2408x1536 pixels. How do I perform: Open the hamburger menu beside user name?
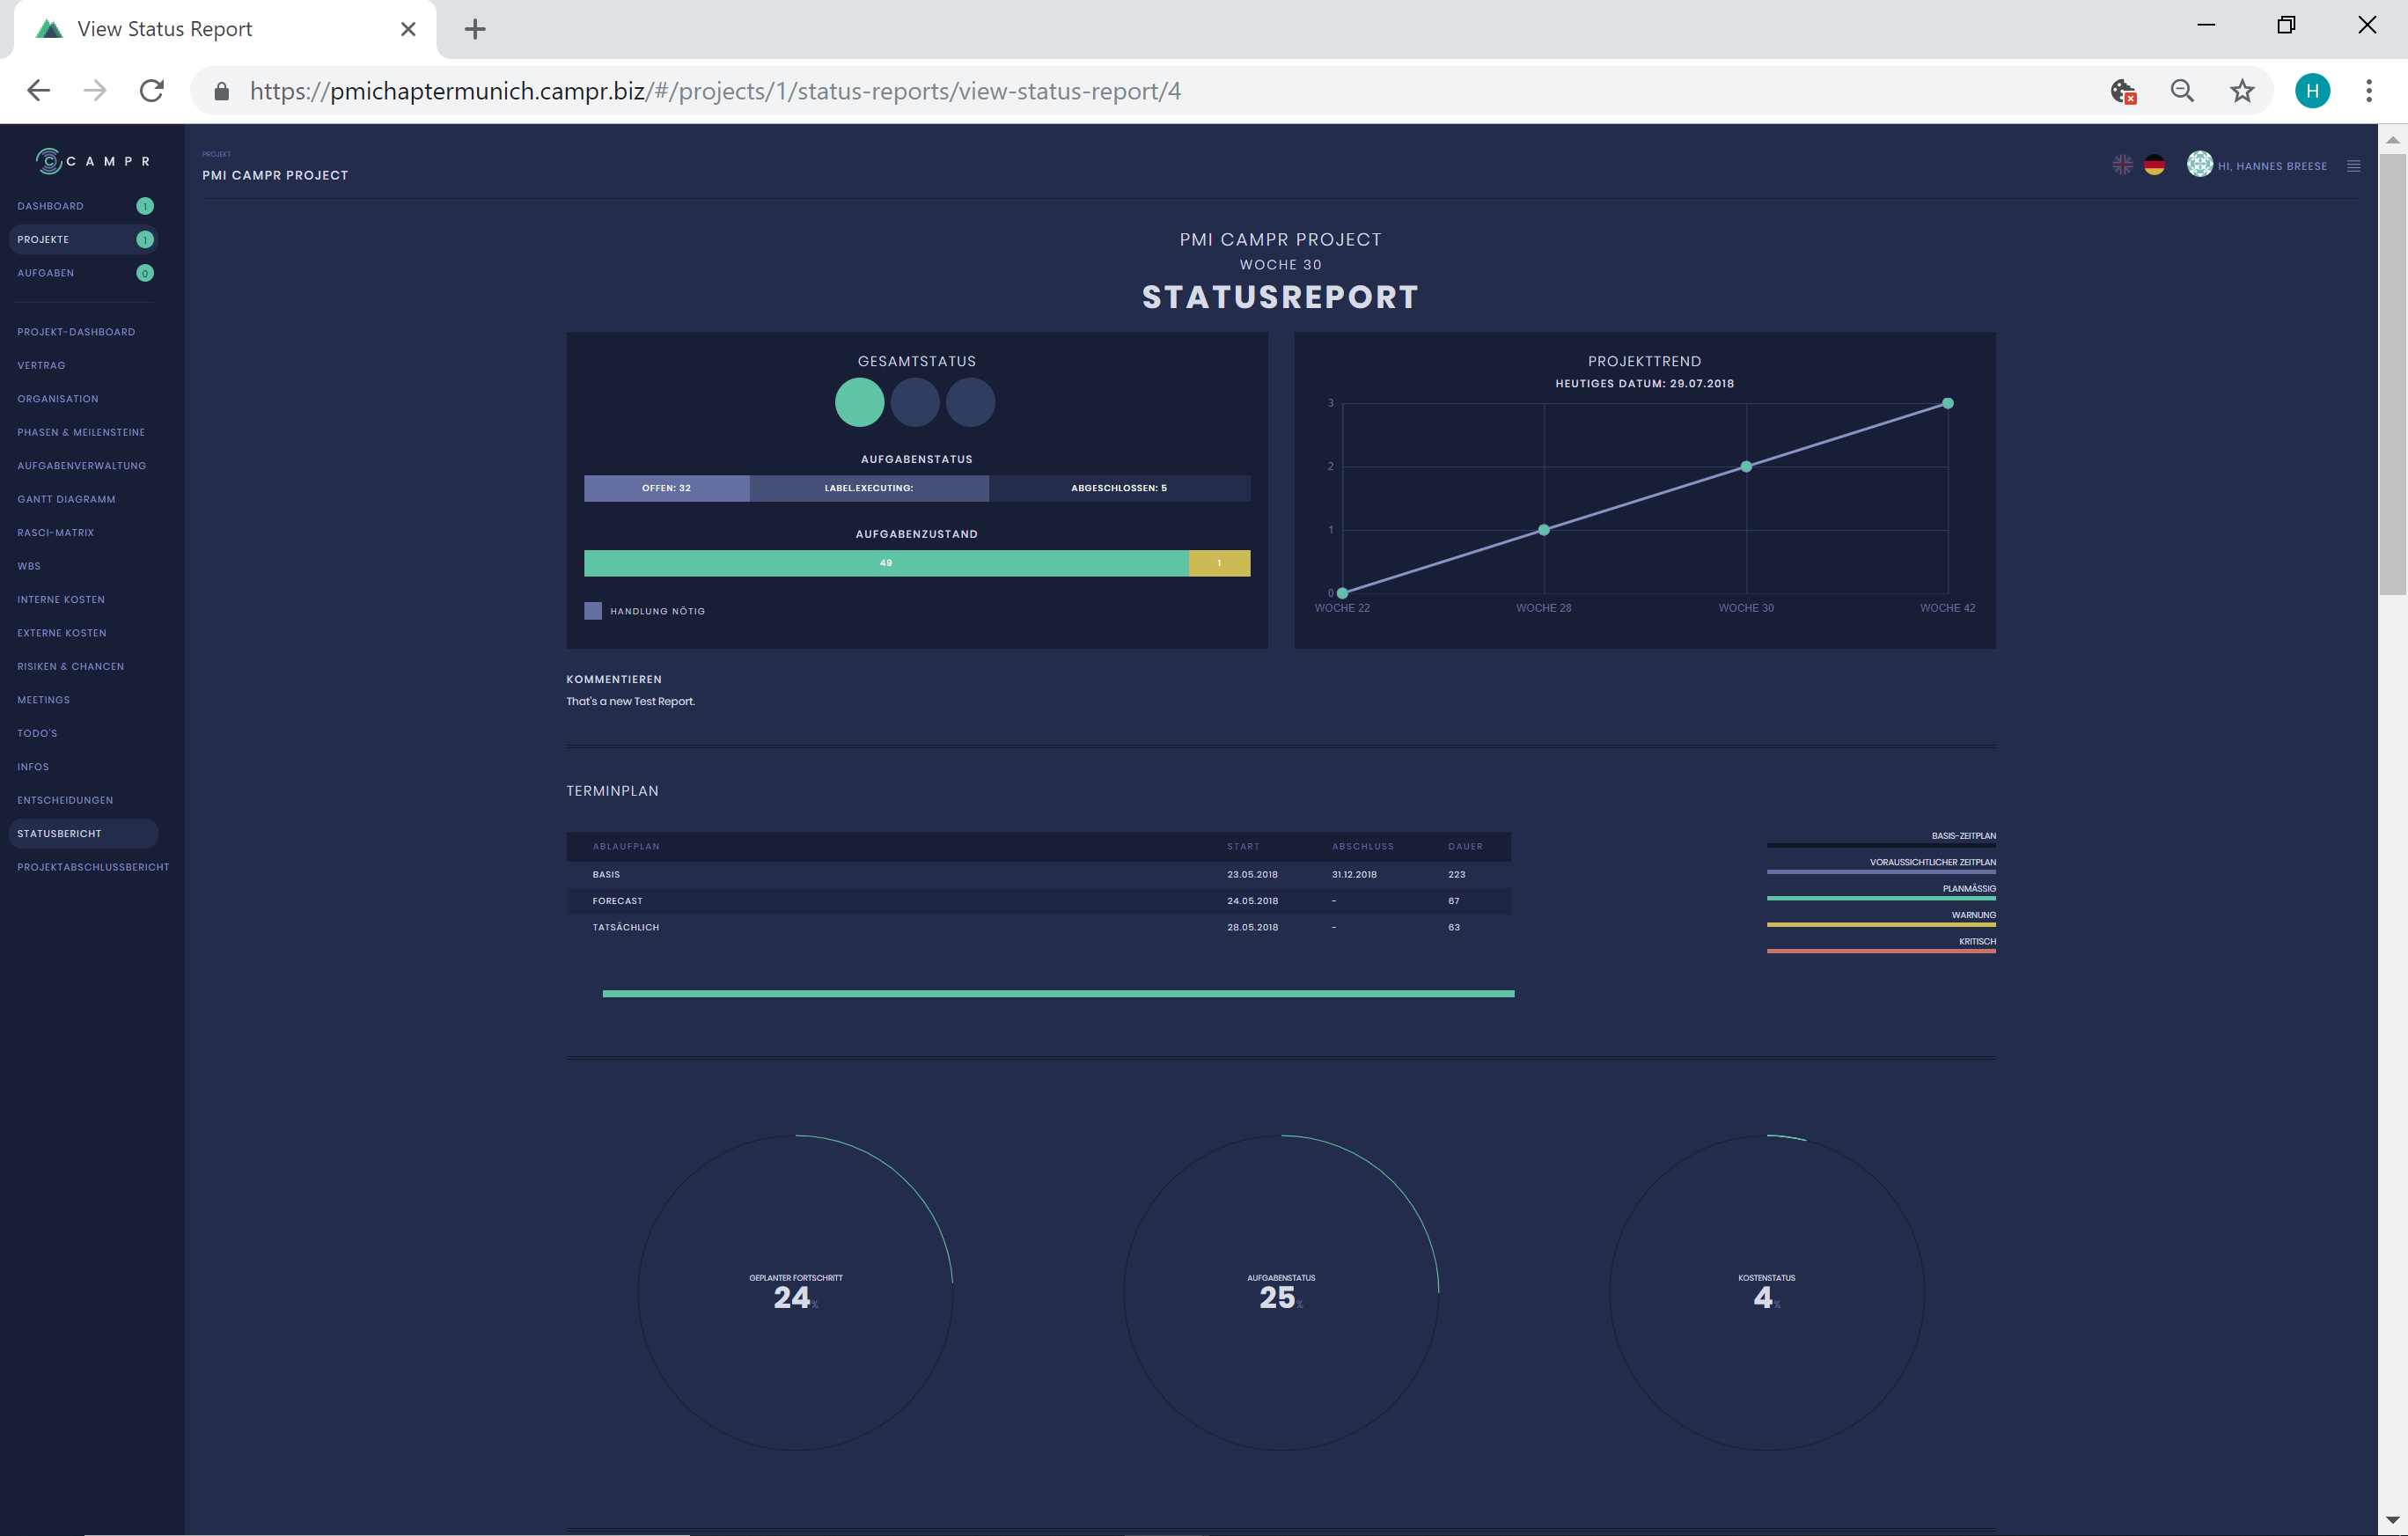coord(2353,166)
